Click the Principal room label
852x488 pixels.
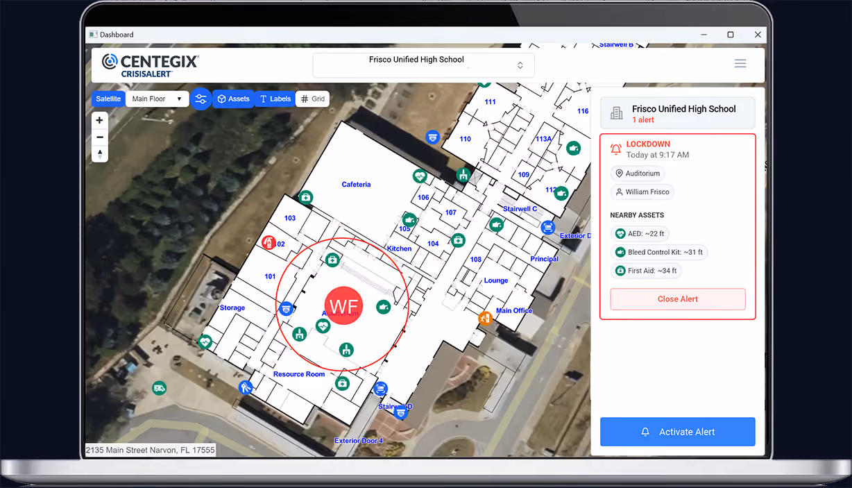pyautogui.click(x=545, y=259)
